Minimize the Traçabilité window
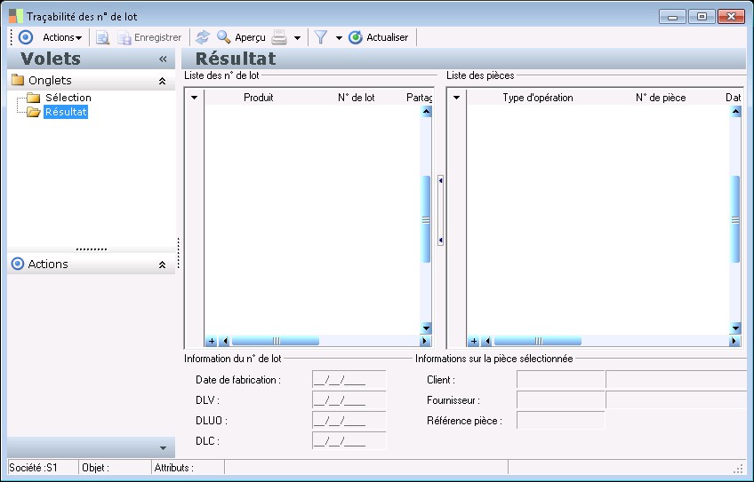This screenshot has width=754, height=482. click(673, 17)
